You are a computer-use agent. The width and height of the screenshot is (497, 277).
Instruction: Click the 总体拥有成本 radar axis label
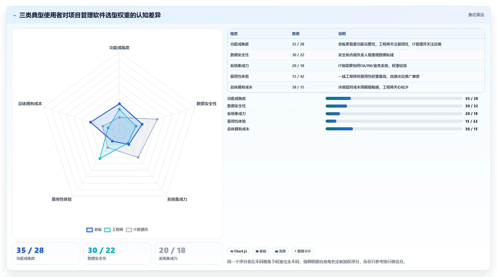pyautogui.click(x=30, y=104)
